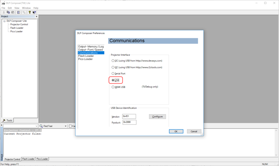Click the Configure button
Viewport: 279px width, 166px height.
click(157, 117)
